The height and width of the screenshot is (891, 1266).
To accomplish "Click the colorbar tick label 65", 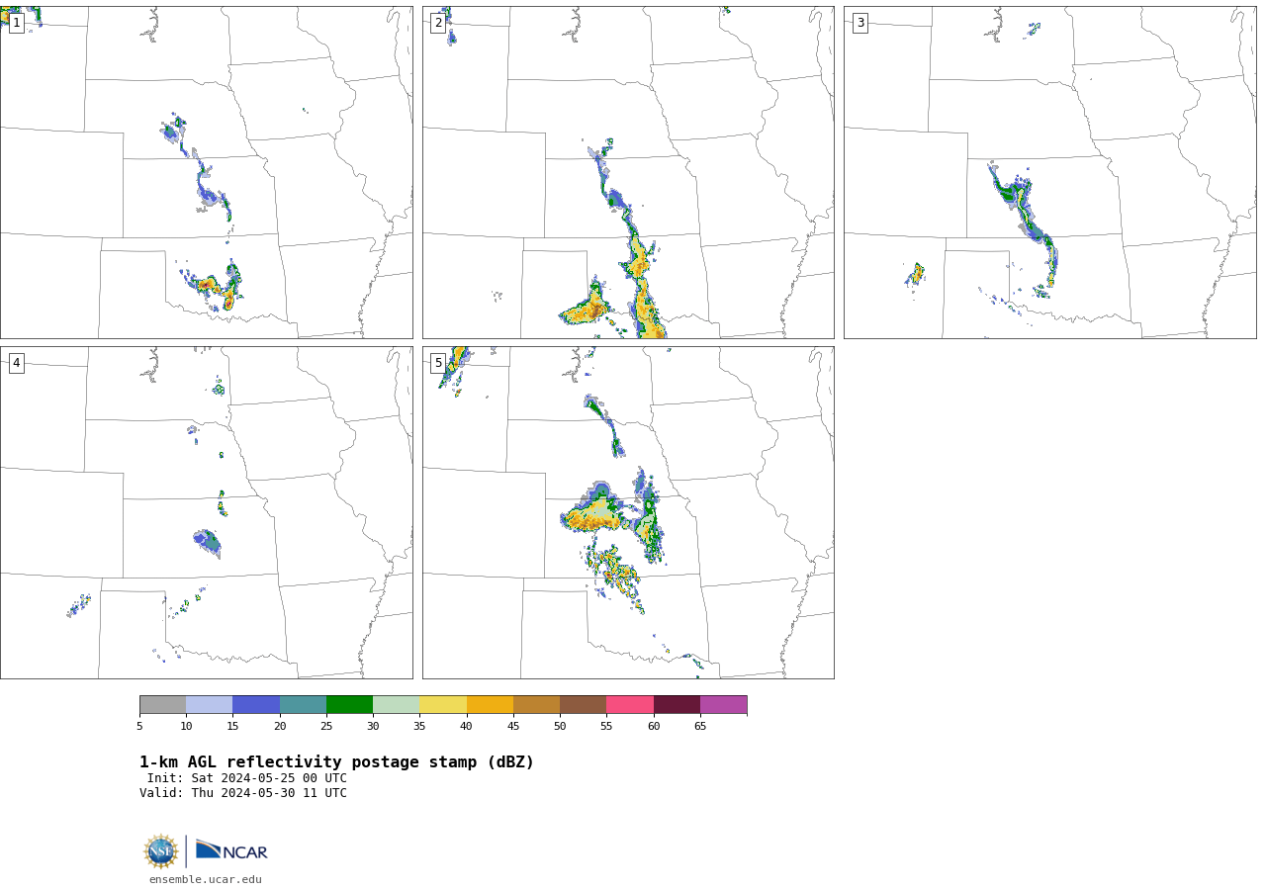I will [x=700, y=727].
